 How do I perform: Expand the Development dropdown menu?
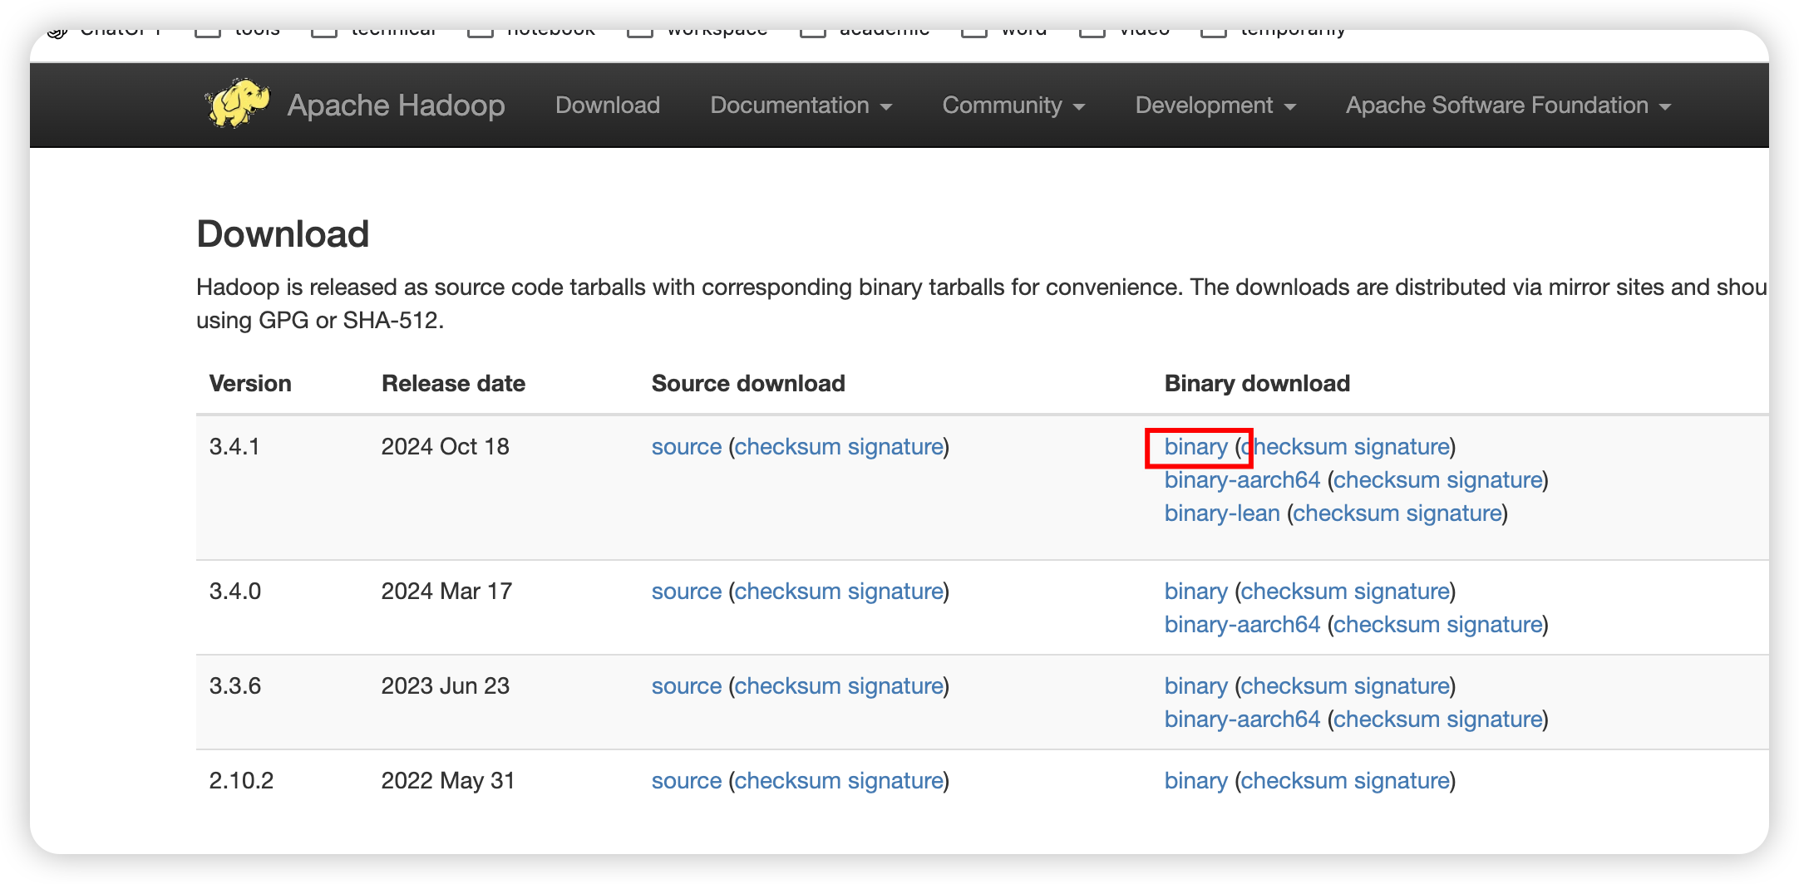click(1215, 106)
